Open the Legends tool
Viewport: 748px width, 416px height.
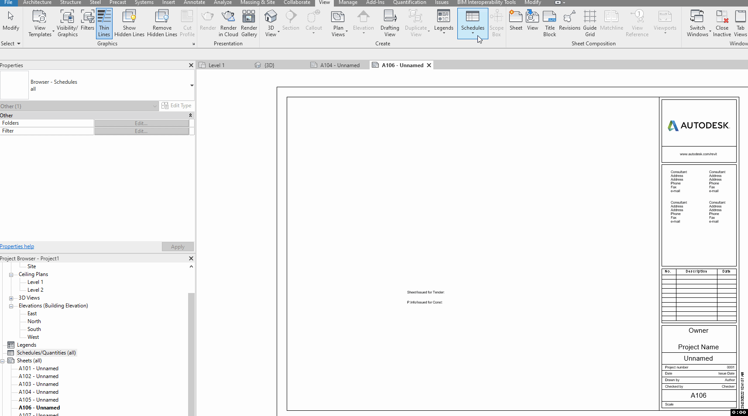[x=443, y=22]
